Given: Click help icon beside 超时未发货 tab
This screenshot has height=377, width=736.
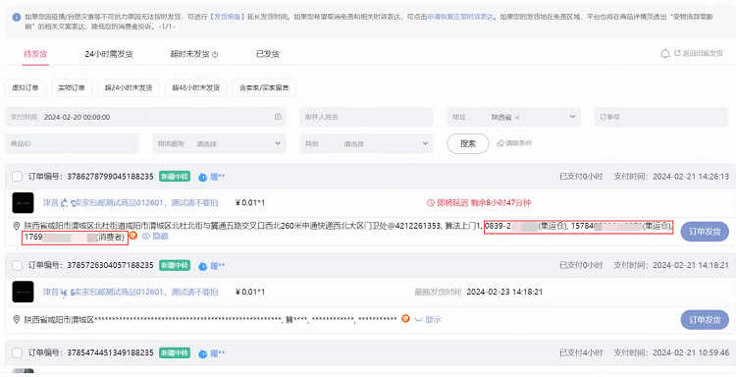Looking at the screenshot, I should point(215,54).
